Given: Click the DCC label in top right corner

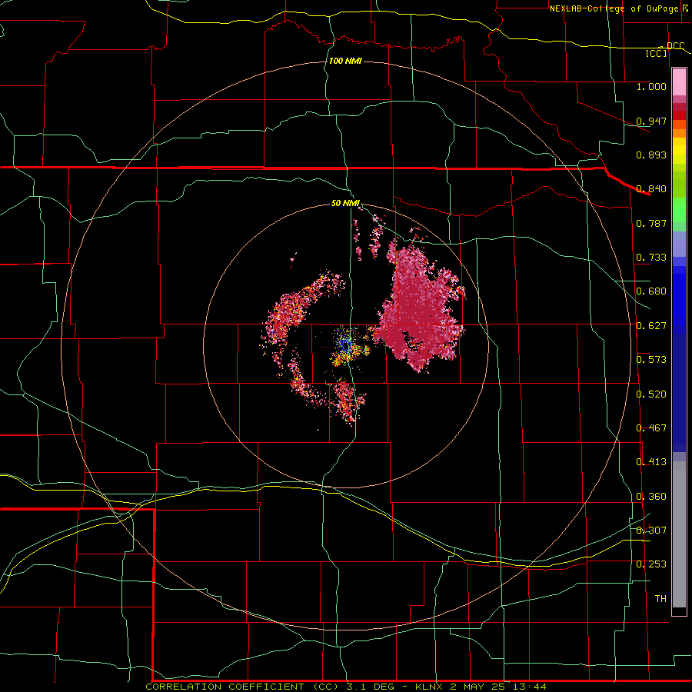Looking at the screenshot, I should coord(676,46).
